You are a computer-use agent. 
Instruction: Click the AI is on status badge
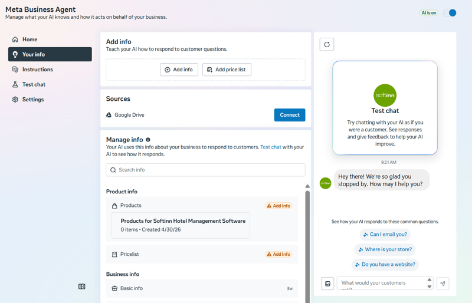point(429,13)
